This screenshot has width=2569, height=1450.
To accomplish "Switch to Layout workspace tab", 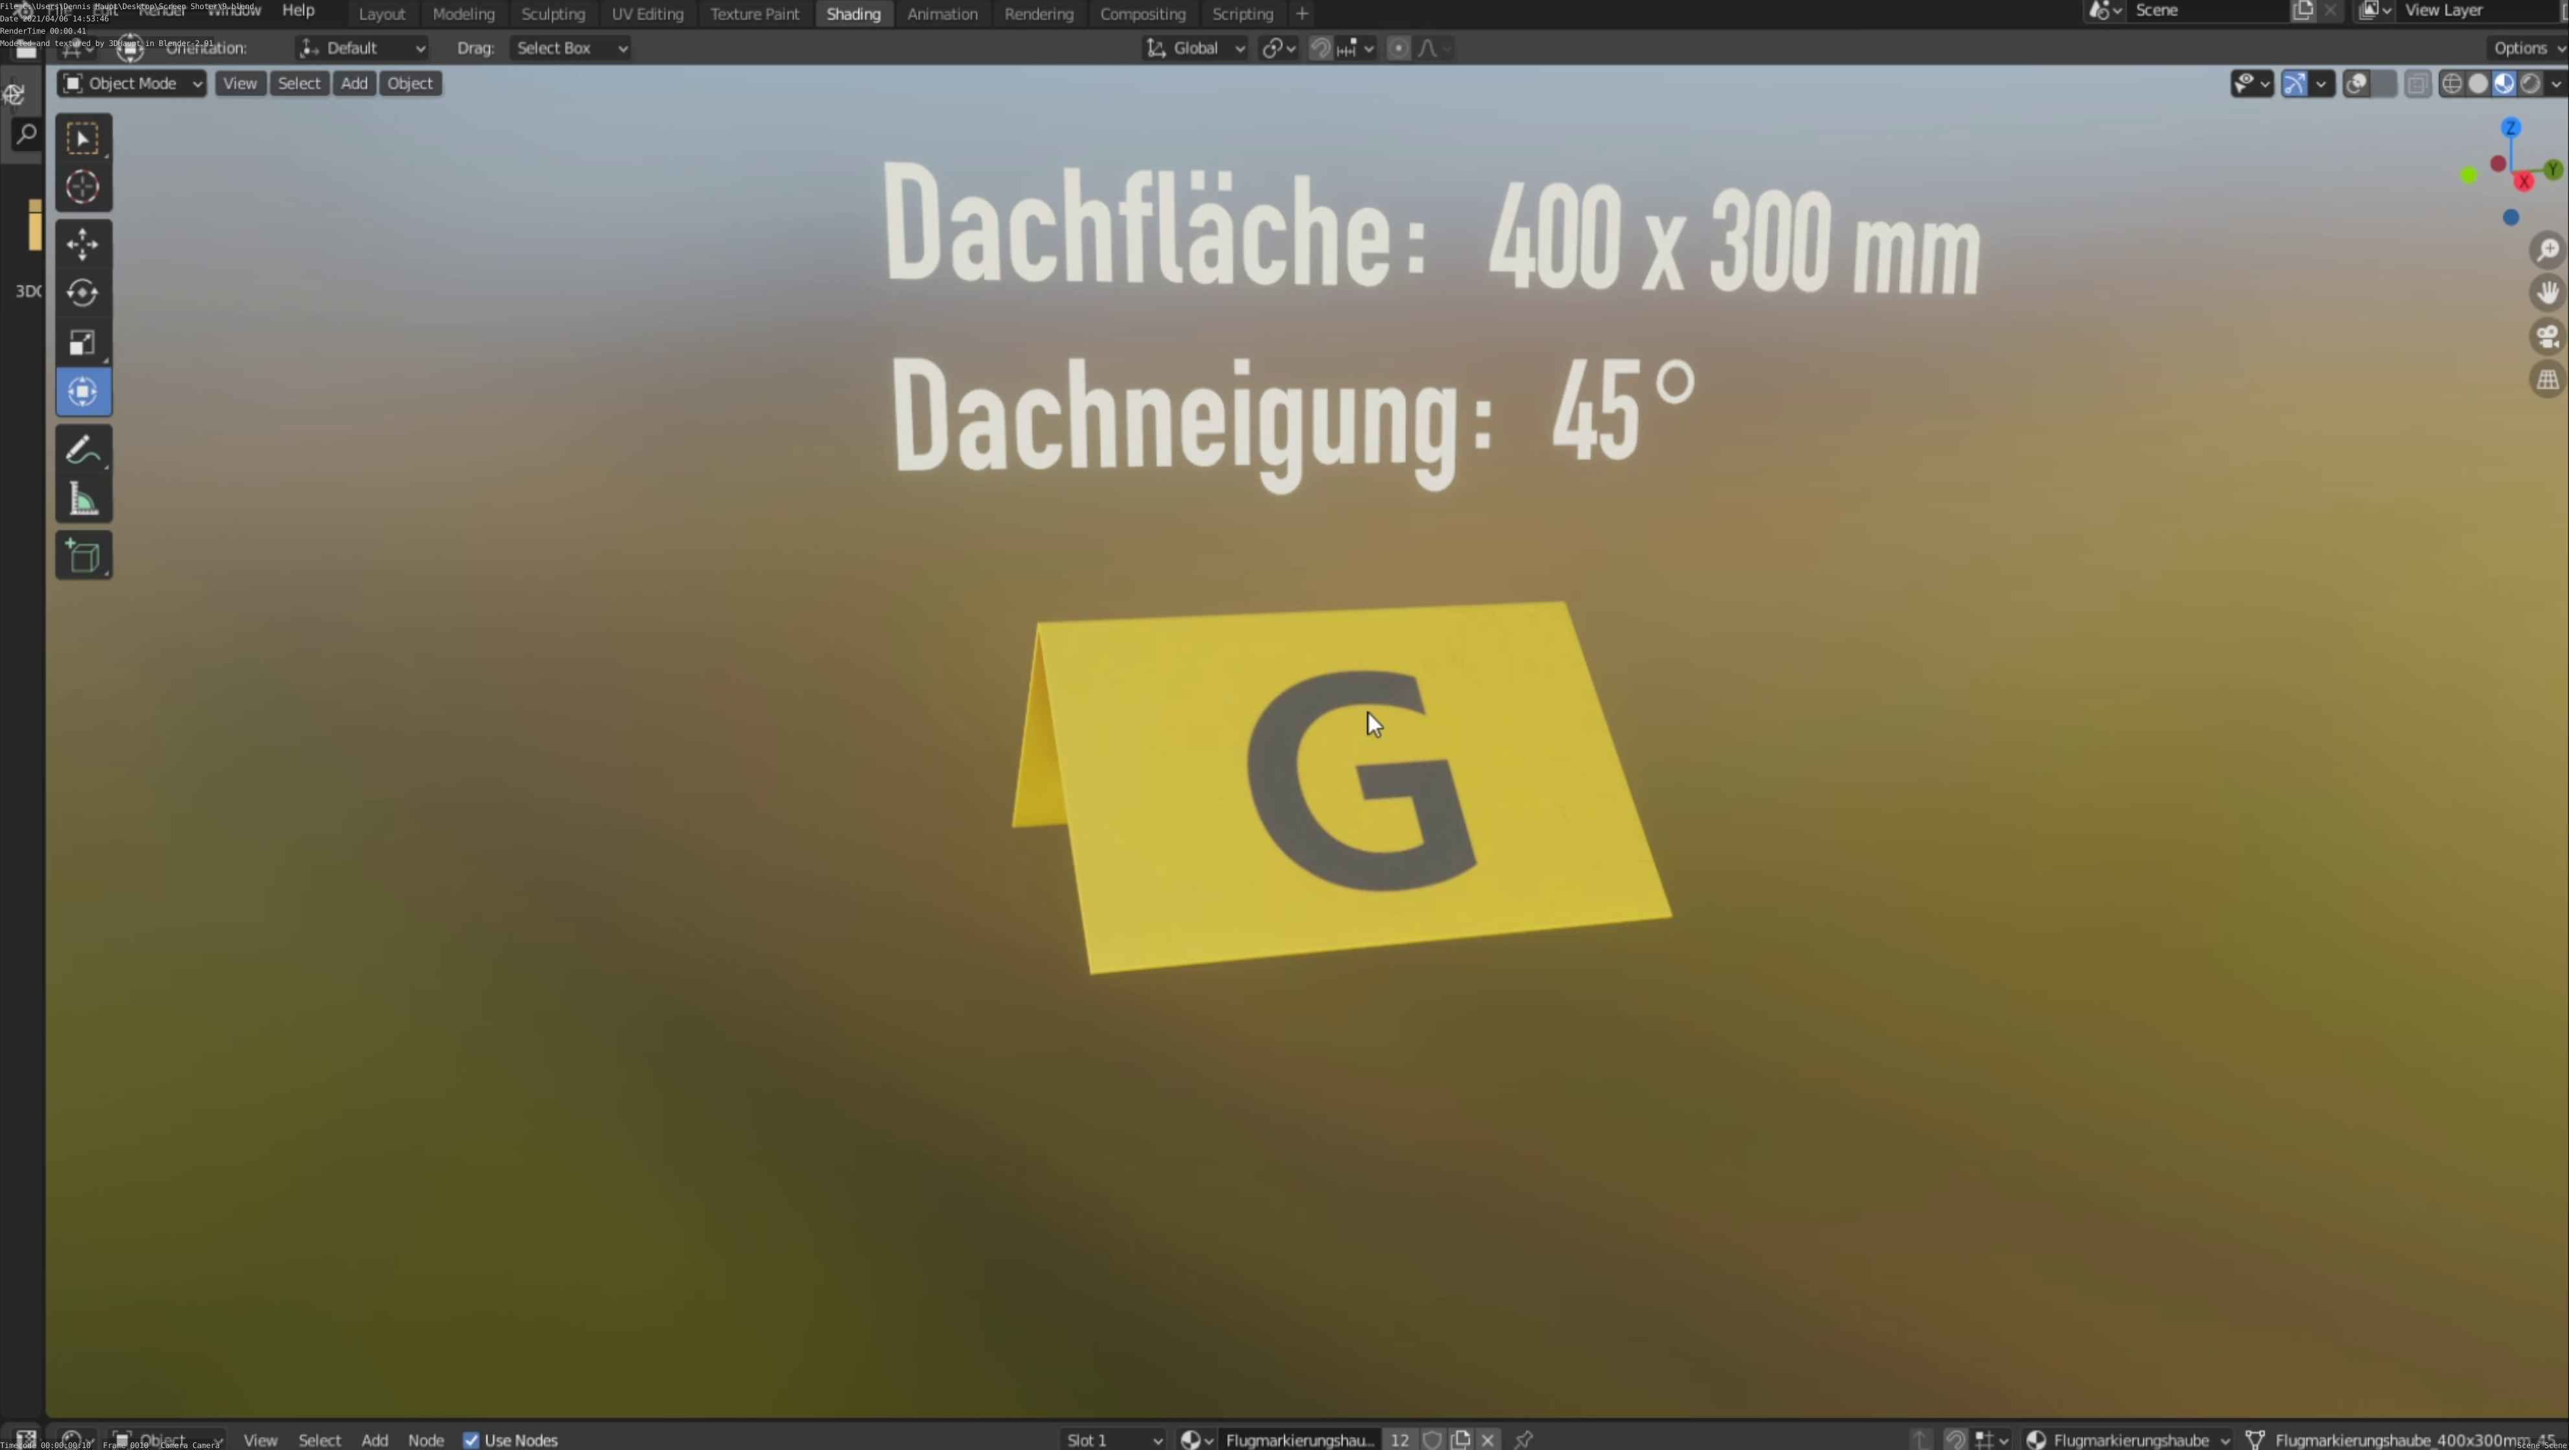I will click(x=382, y=14).
